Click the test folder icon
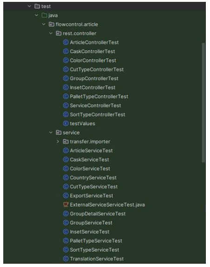The image size is (210, 267). pyautogui.click(x=37, y=7)
